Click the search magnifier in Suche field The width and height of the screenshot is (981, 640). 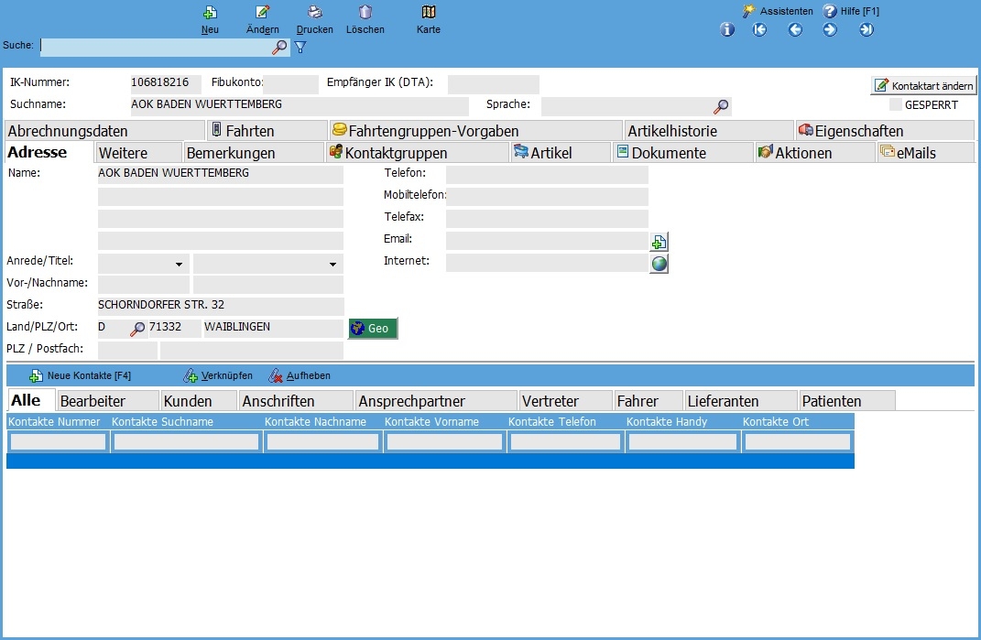(279, 48)
